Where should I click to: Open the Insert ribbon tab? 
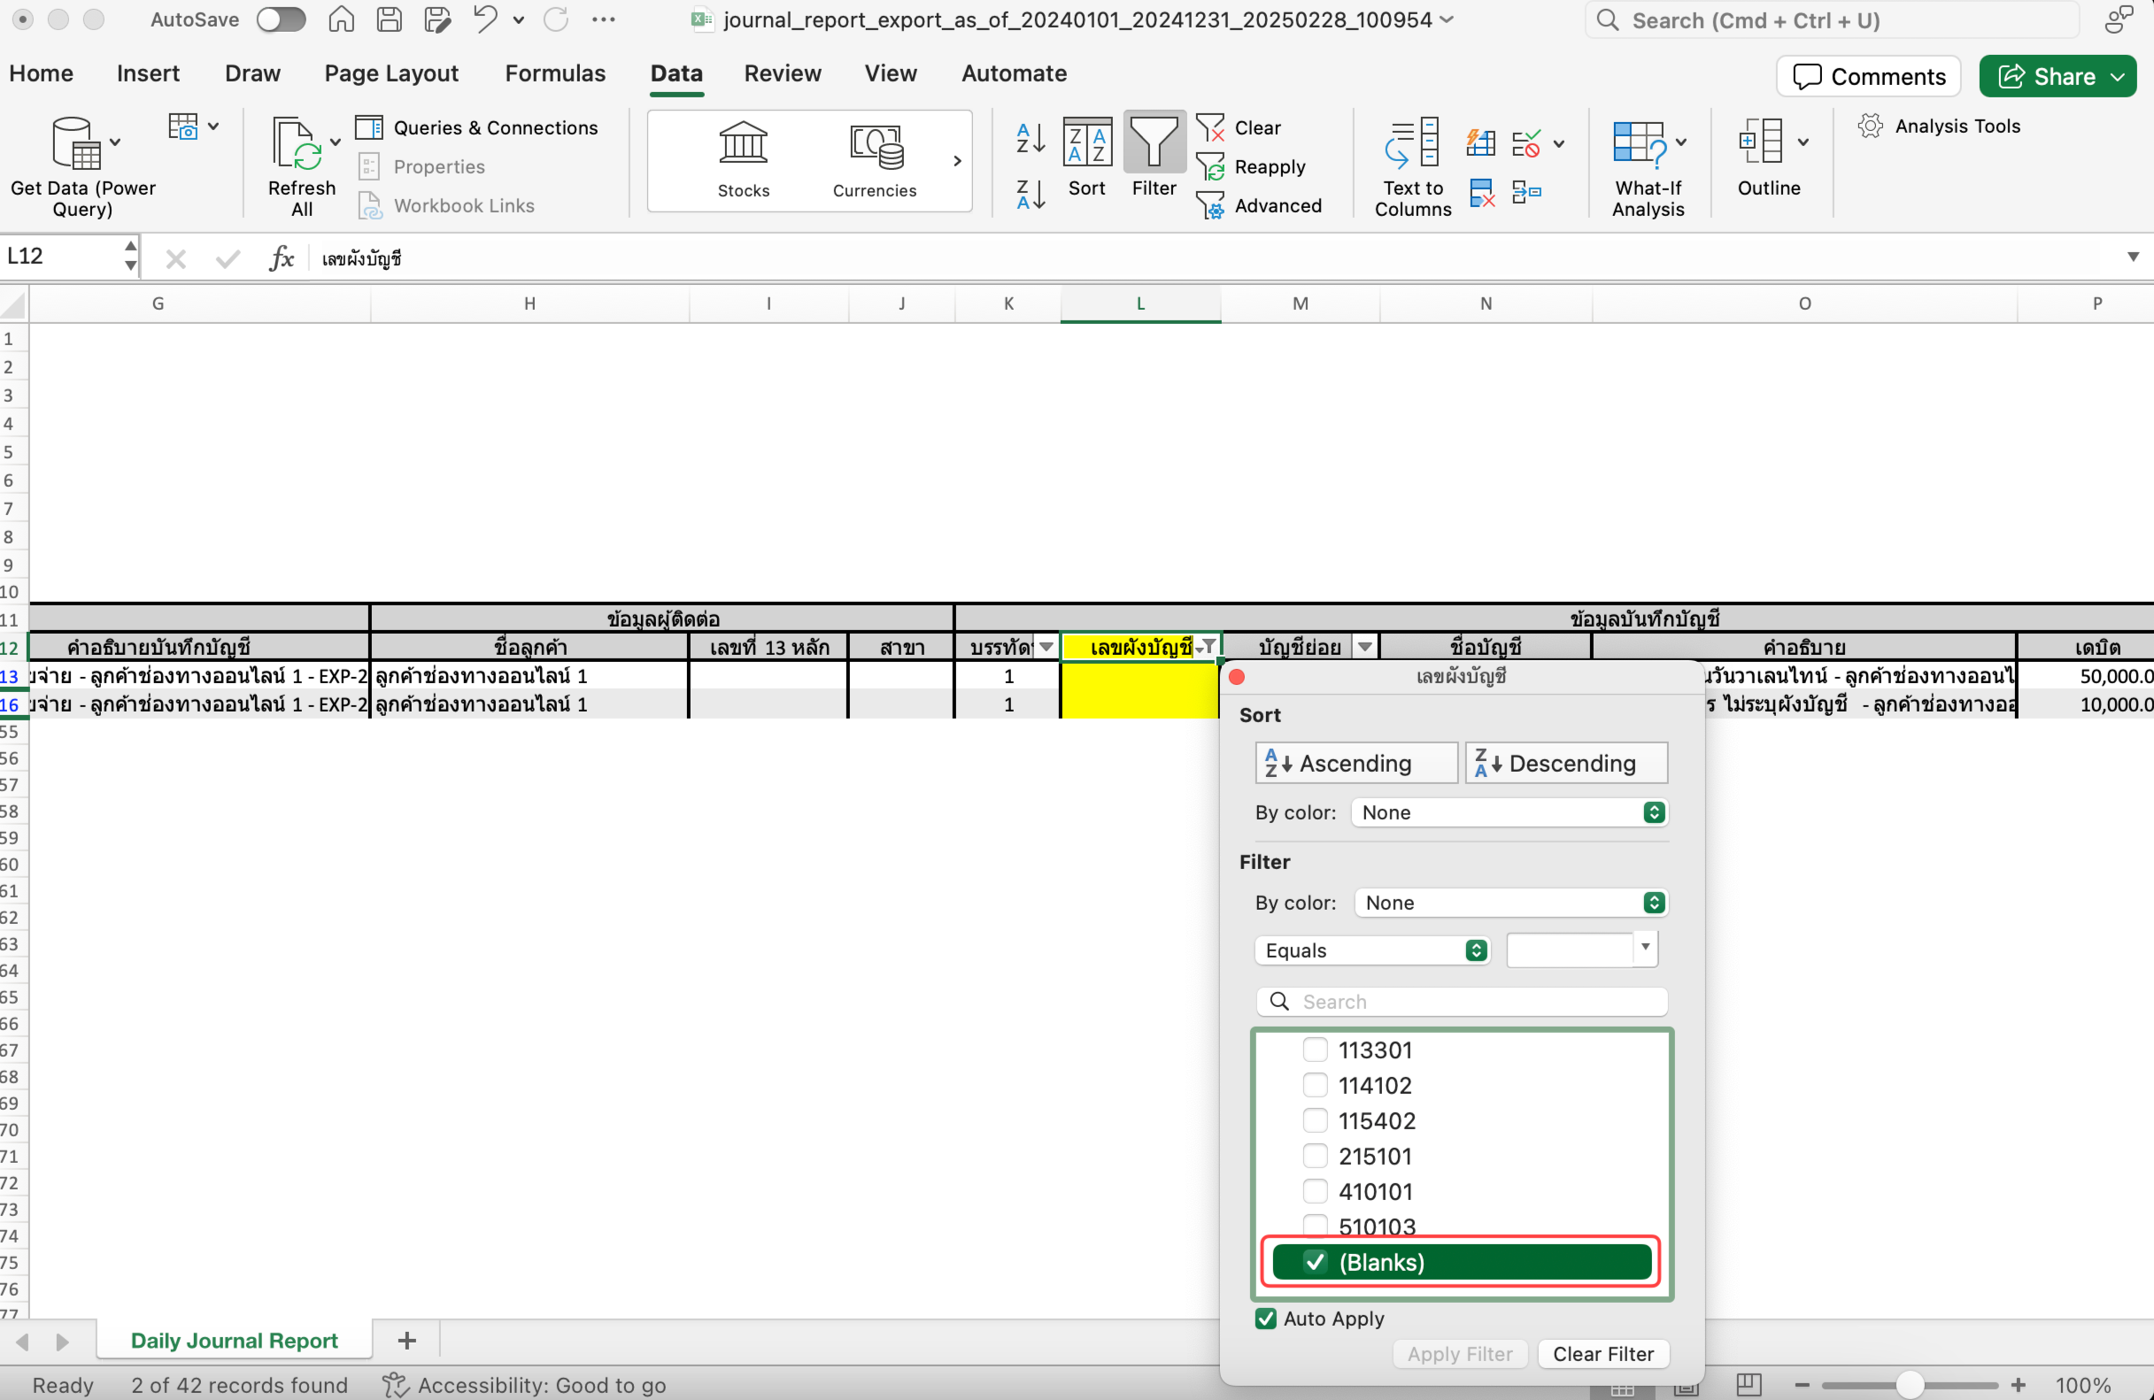[x=148, y=73]
